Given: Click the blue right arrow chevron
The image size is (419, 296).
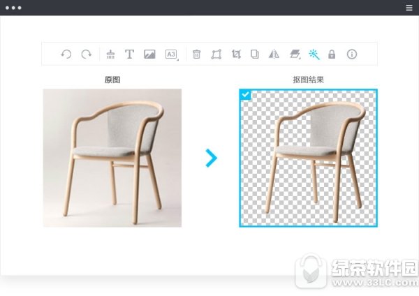Looking at the screenshot, I should click(211, 158).
